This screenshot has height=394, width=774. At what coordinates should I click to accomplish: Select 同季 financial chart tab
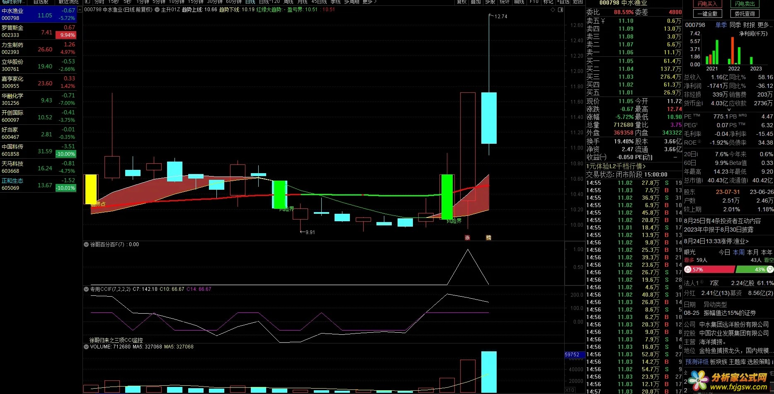(735, 25)
